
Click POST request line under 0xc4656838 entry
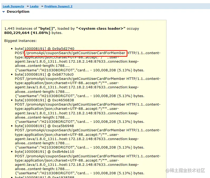coord(88,105)
